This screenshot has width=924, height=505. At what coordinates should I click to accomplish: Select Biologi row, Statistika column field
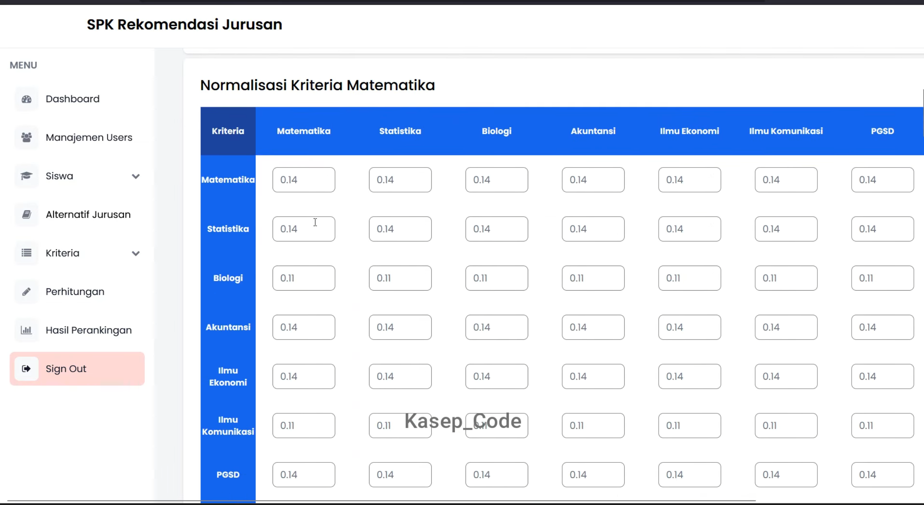pyautogui.click(x=400, y=278)
